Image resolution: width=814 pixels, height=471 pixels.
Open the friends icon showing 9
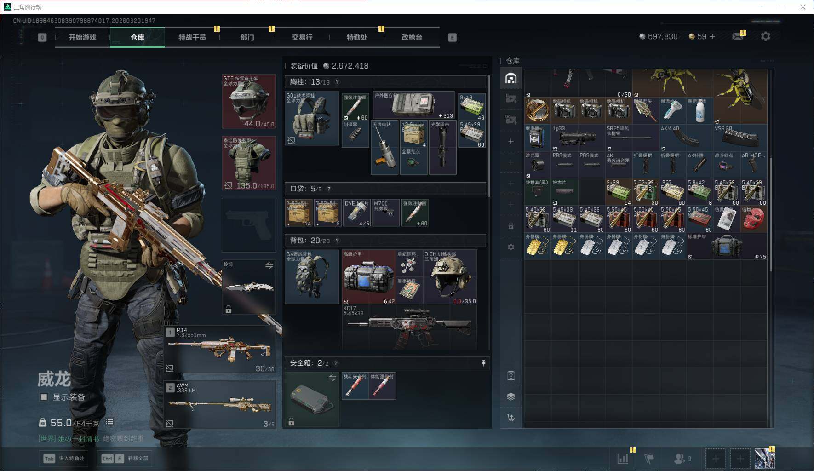tap(682, 458)
